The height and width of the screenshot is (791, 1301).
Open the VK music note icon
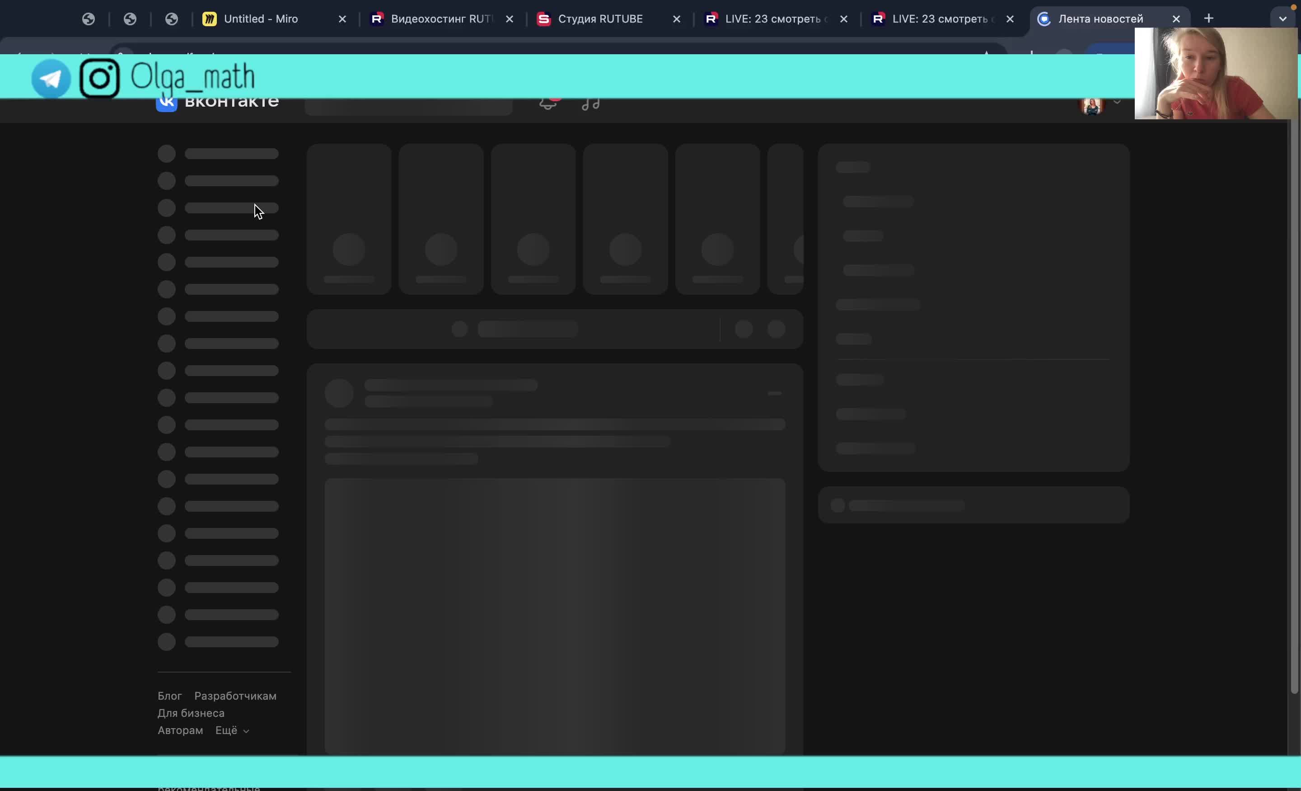pyautogui.click(x=591, y=104)
